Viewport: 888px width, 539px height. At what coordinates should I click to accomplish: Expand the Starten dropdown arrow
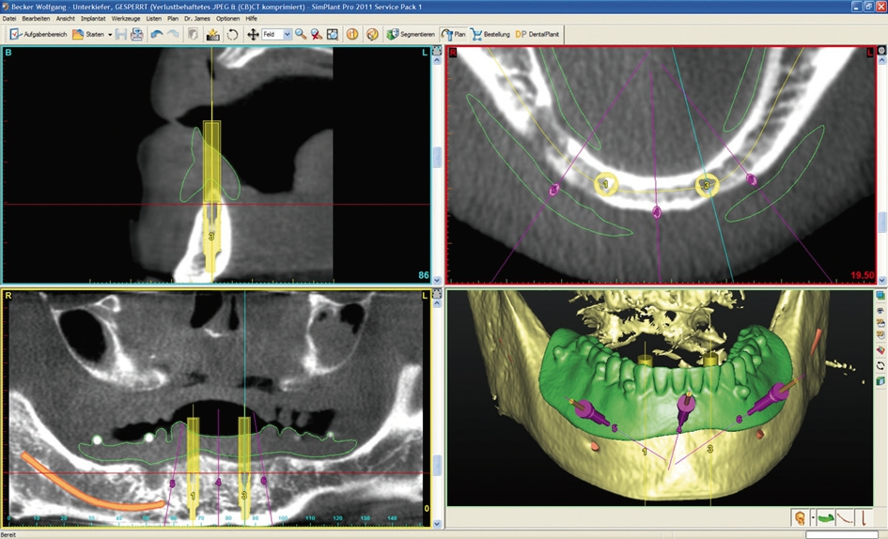click(x=110, y=35)
